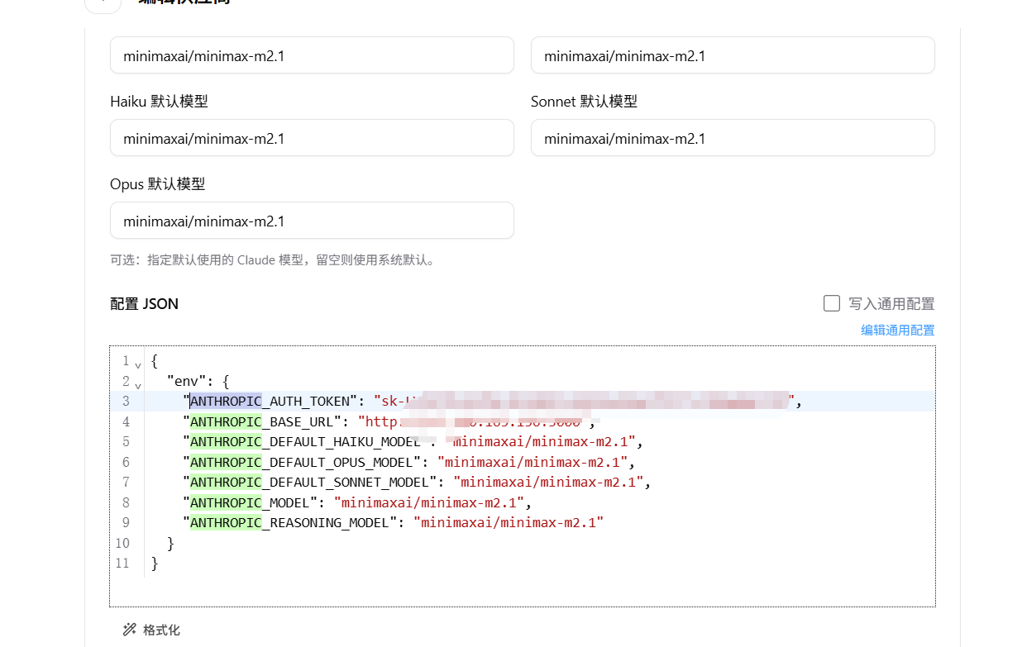The image size is (1022, 647).
Task: Click the minimax-m2.1 value on line 9
Action: pyautogui.click(x=509, y=523)
